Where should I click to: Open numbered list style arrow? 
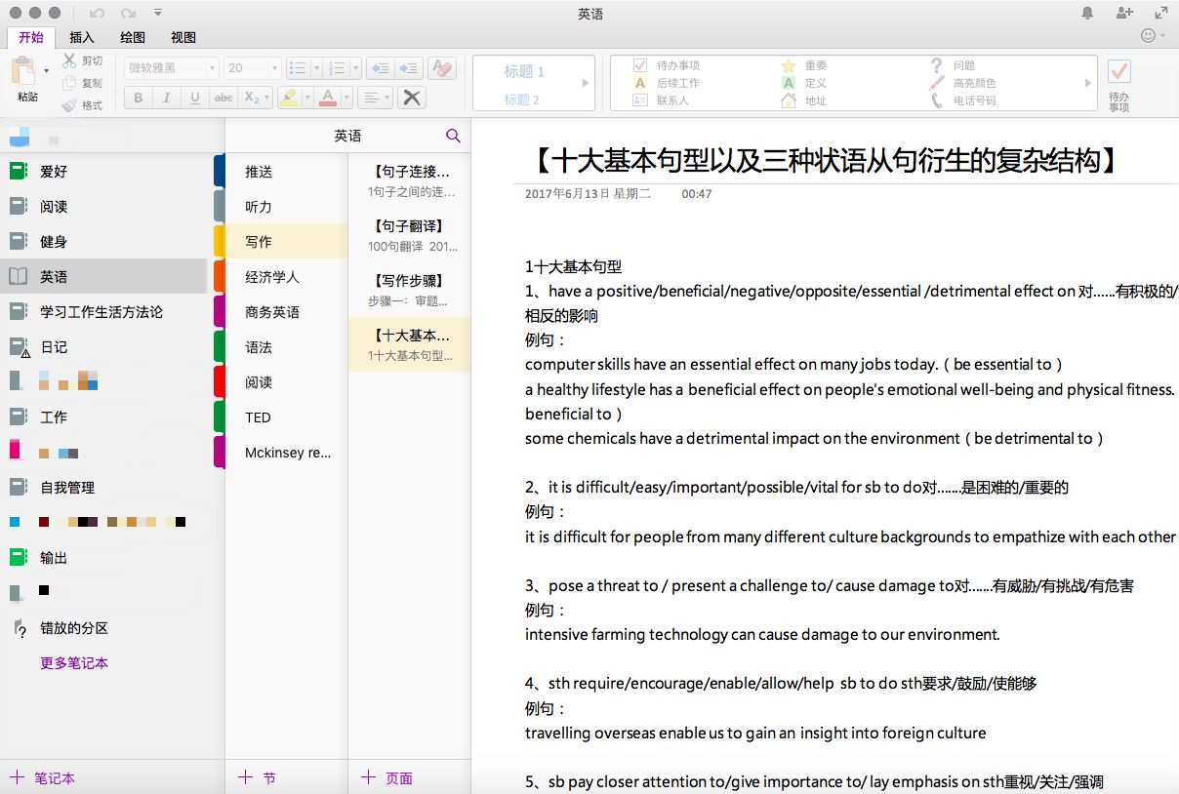click(x=355, y=68)
